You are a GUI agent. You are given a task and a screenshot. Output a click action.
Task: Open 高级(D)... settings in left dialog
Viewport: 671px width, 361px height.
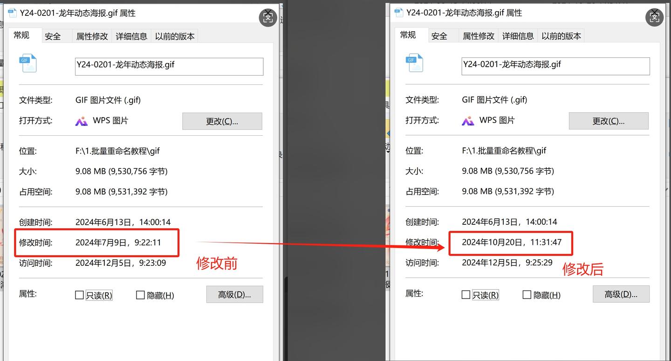pos(235,294)
